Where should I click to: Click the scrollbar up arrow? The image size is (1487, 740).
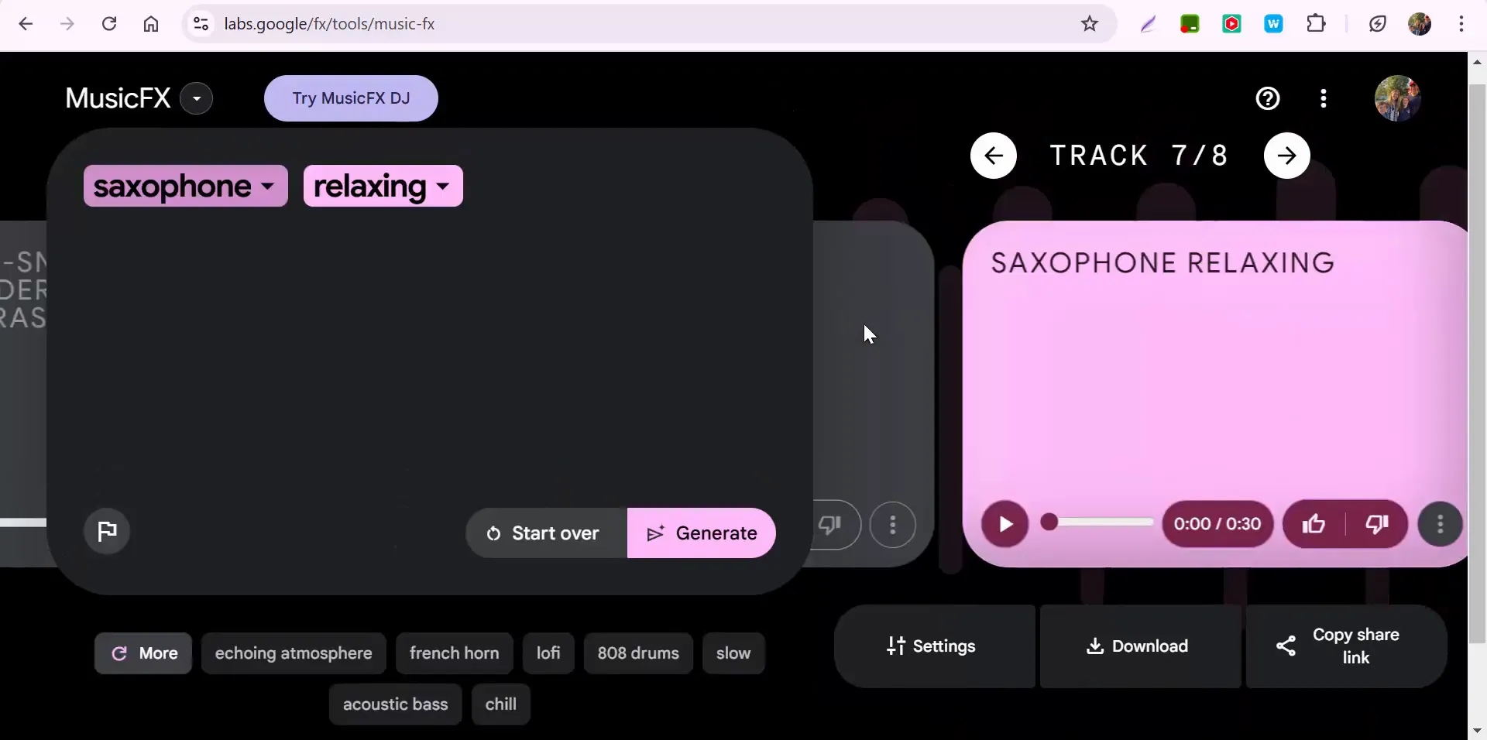(x=1477, y=62)
